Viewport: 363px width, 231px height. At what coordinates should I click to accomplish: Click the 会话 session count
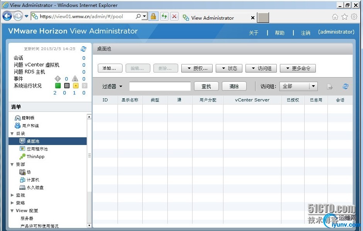[x=84, y=58]
